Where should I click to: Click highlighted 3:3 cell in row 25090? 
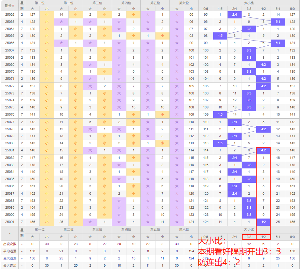tap(249, 215)
